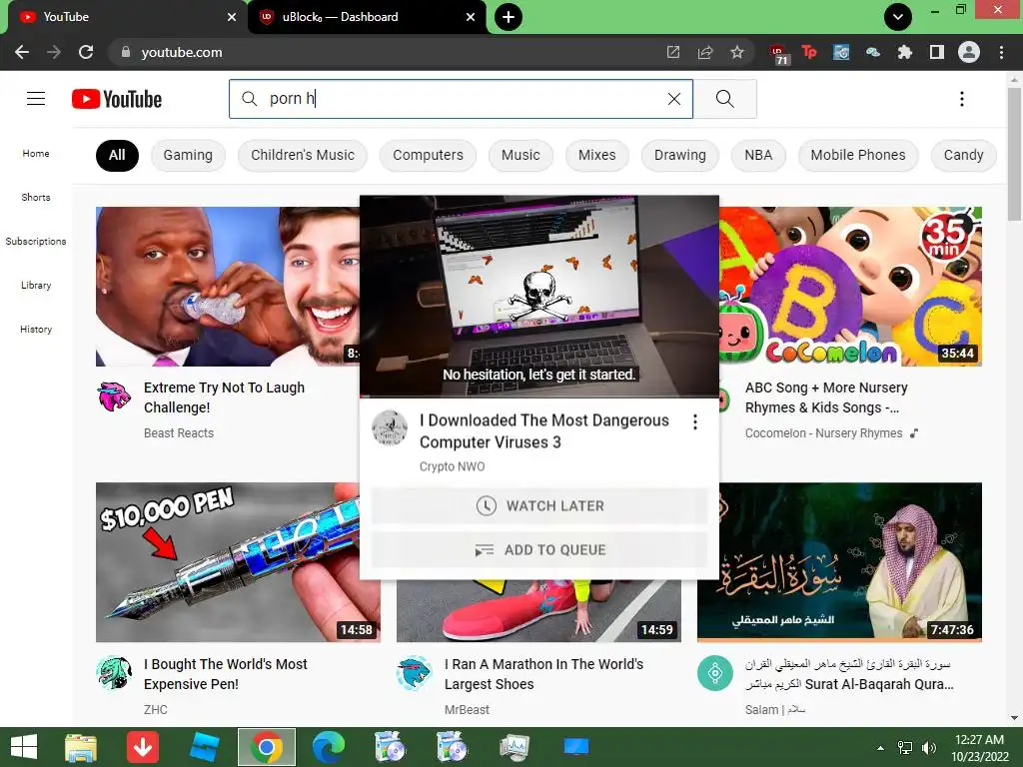Open a new tab with plus button
This screenshot has width=1023, height=767.
[x=509, y=17]
